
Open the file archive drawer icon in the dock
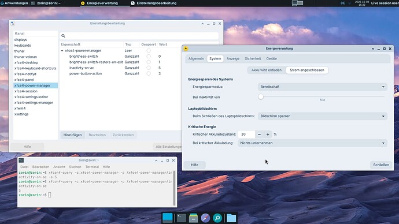193,218
